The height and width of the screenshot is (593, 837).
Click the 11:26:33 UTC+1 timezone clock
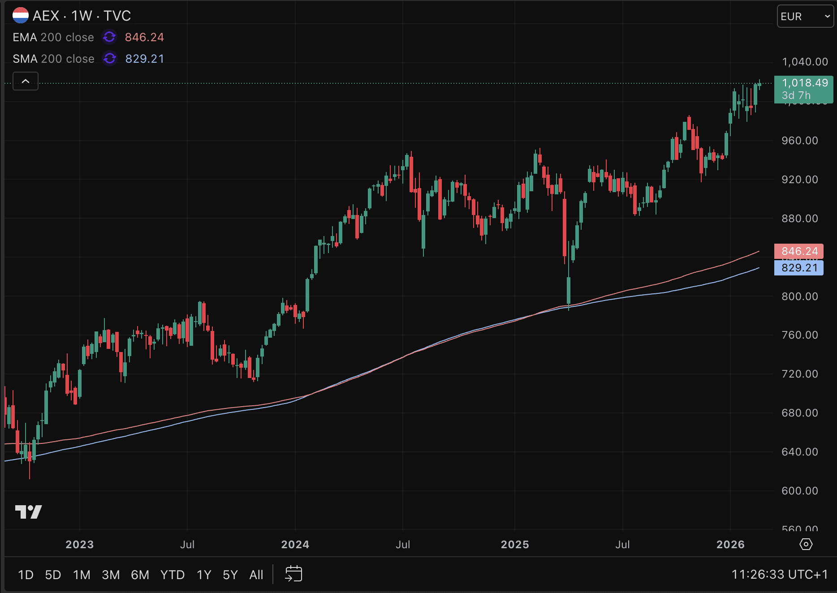780,575
